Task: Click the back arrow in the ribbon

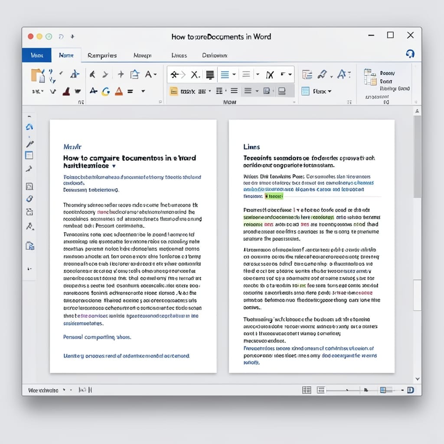Action: 92,75
